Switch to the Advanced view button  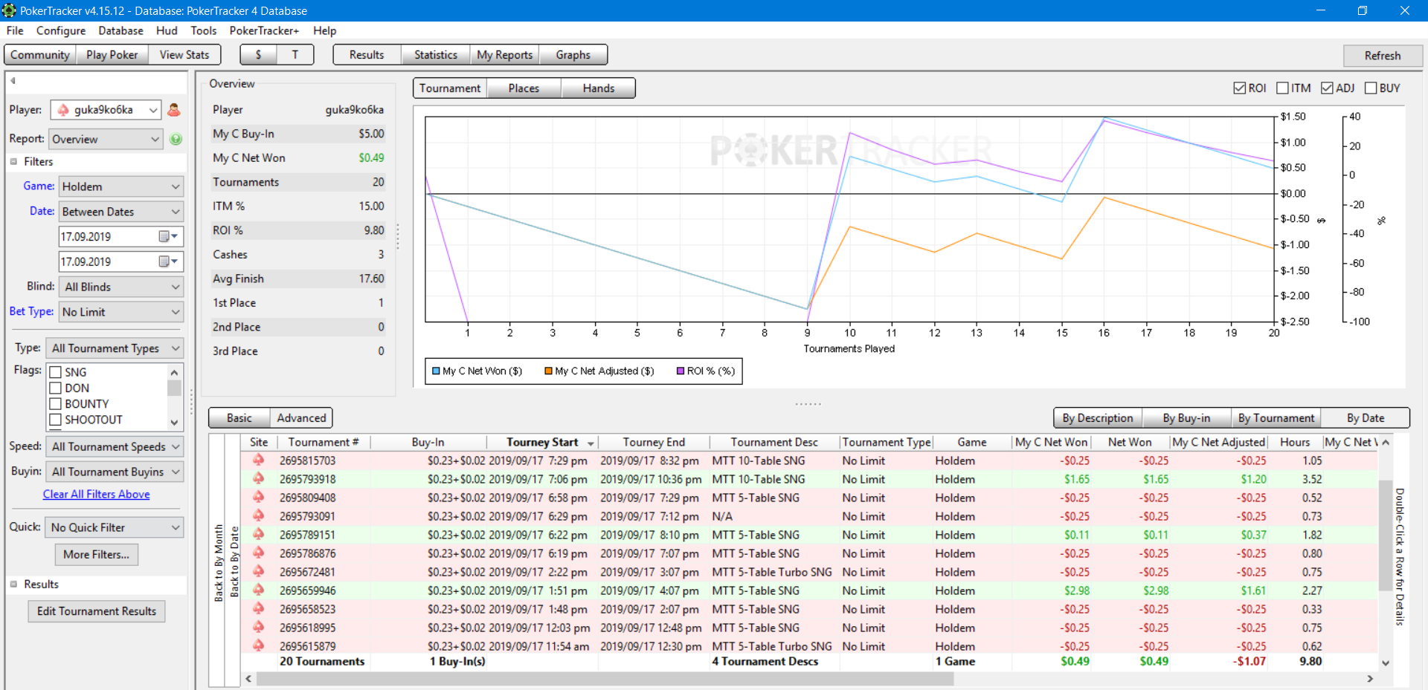coord(301,418)
